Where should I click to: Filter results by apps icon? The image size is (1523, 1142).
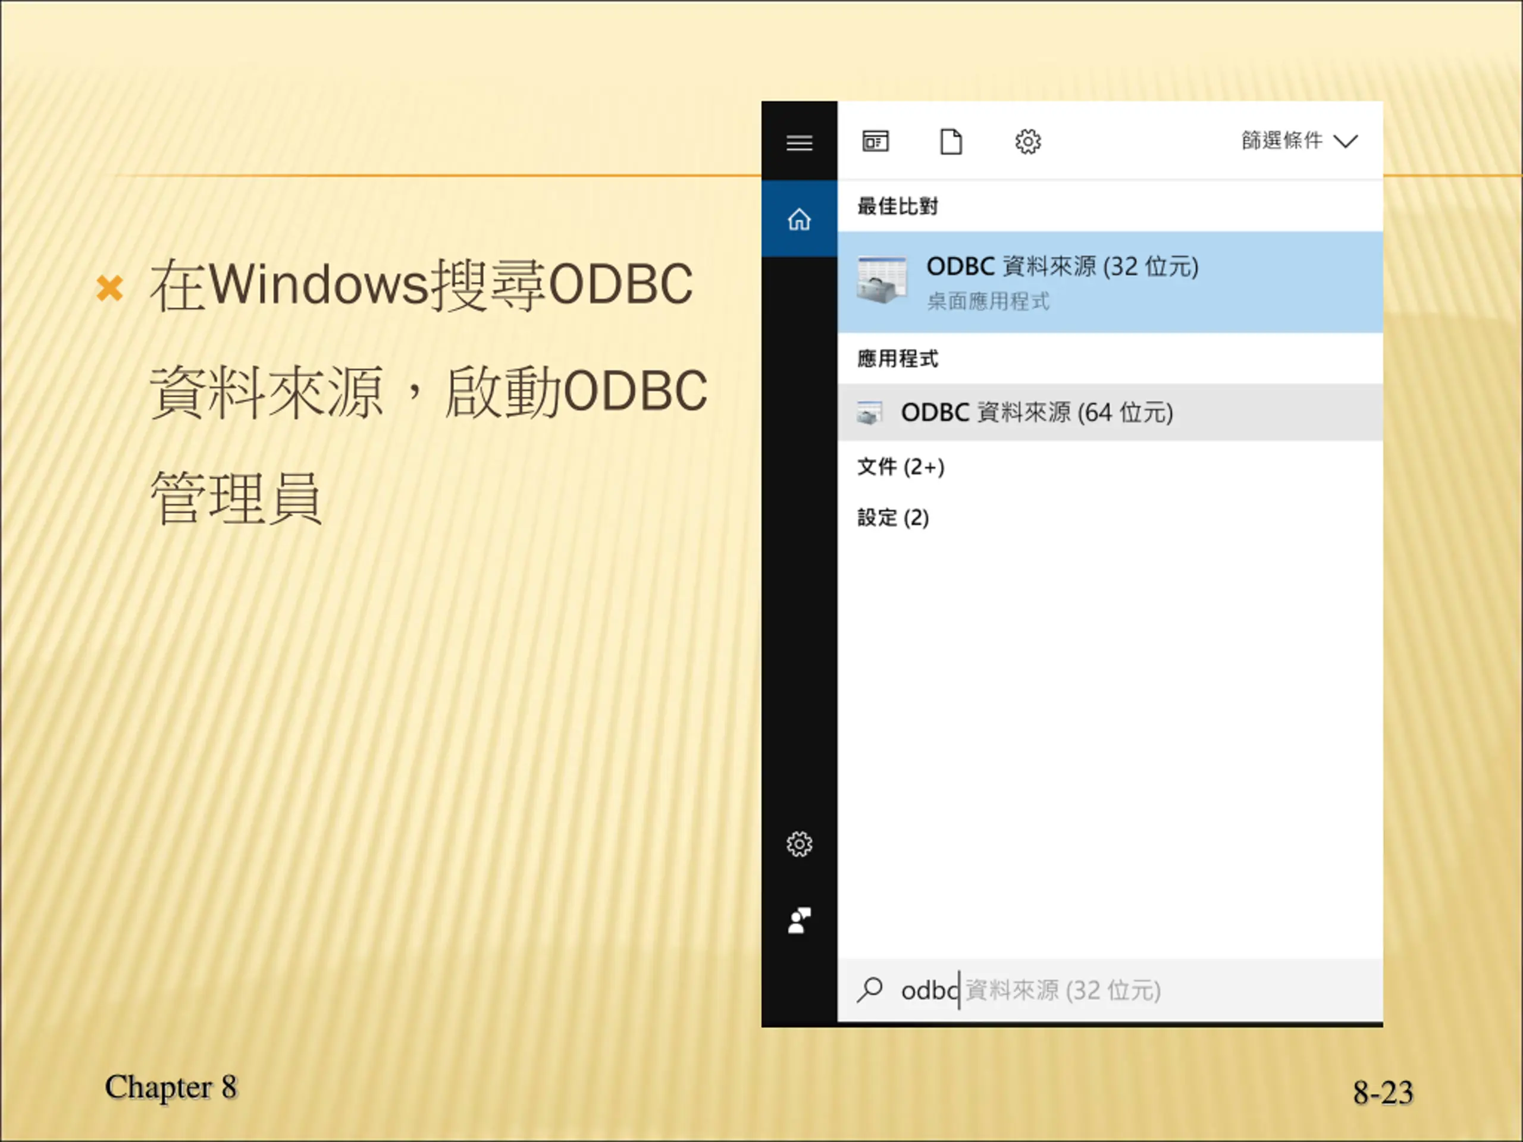[x=875, y=141]
